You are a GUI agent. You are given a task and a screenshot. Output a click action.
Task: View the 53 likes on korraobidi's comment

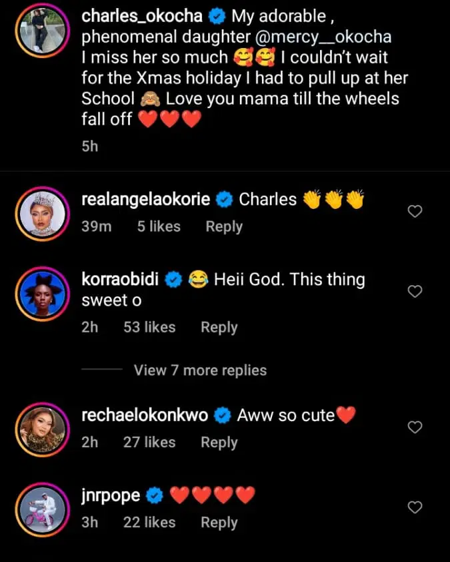pos(149,328)
